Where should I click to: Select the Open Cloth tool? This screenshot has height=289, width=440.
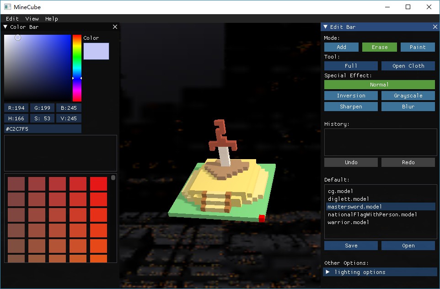click(408, 66)
